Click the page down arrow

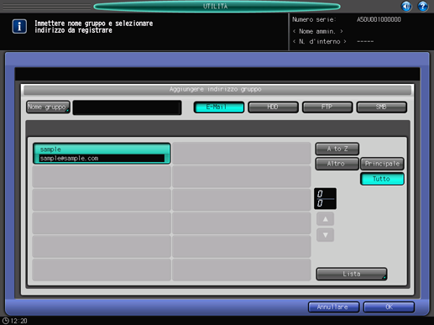click(x=325, y=235)
